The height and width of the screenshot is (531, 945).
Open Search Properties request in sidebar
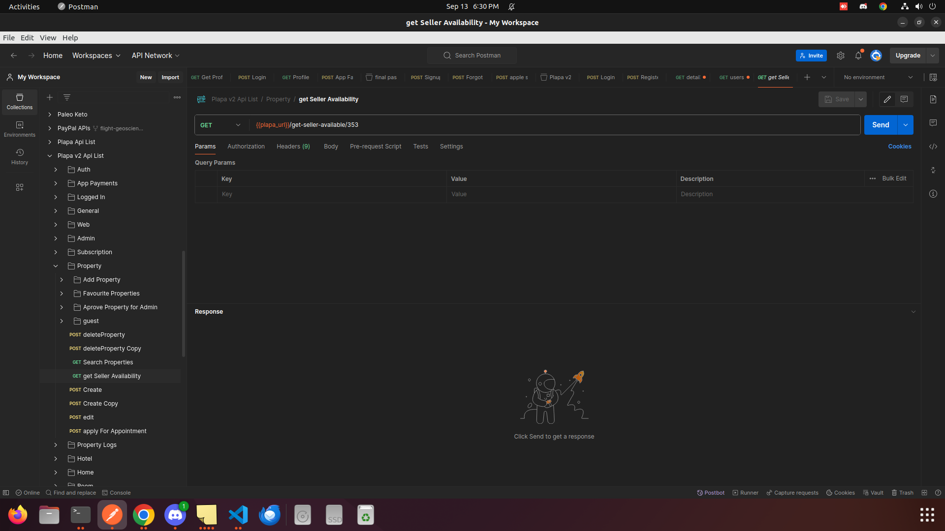(108, 362)
